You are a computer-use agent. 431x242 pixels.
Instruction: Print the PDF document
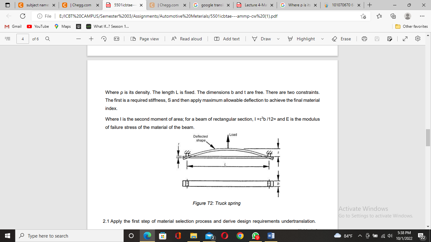(364, 39)
